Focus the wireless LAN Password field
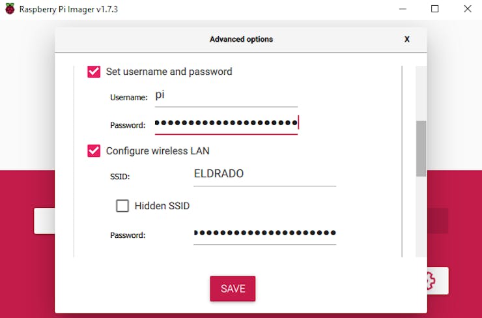This screenshot has width=482, height=318. 264,233
